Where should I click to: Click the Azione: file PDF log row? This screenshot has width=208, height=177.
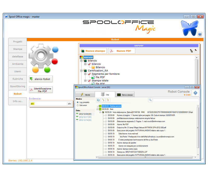(x=118, y=124)
